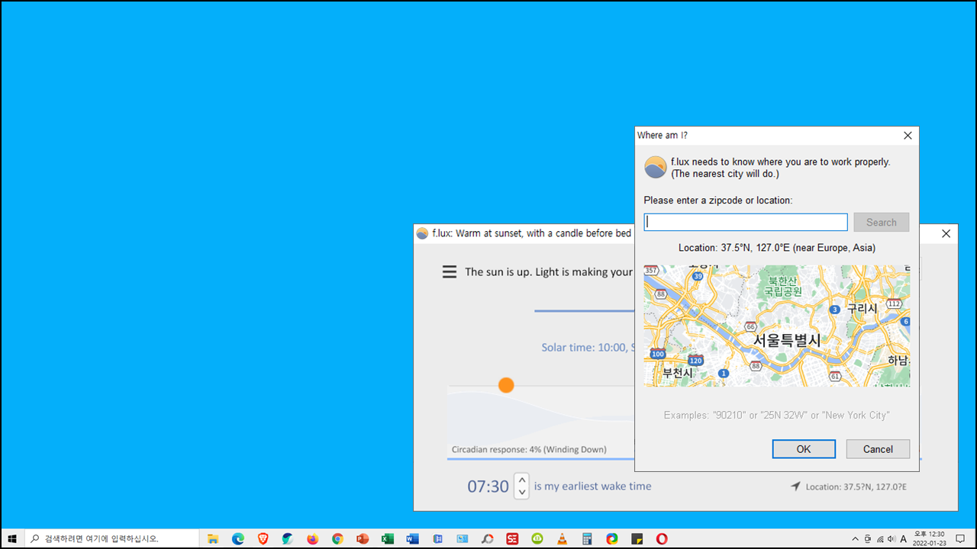Click the clock showing 12:30 on taskbar

click(x=929, y=538)
